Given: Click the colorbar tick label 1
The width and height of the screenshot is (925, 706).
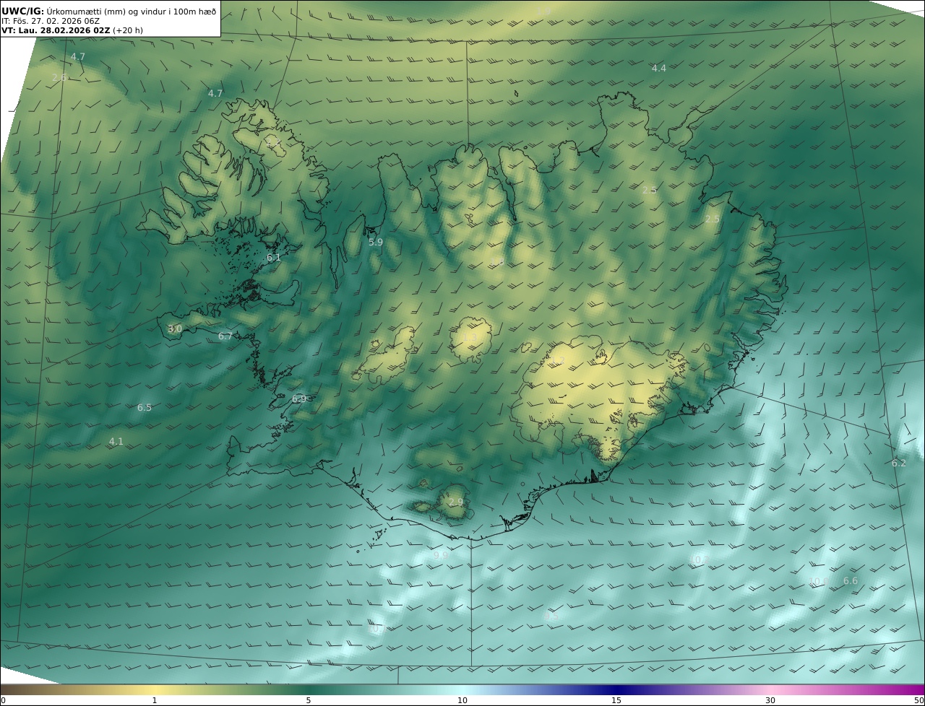Looking at the screenshot, I should point(154,700).
